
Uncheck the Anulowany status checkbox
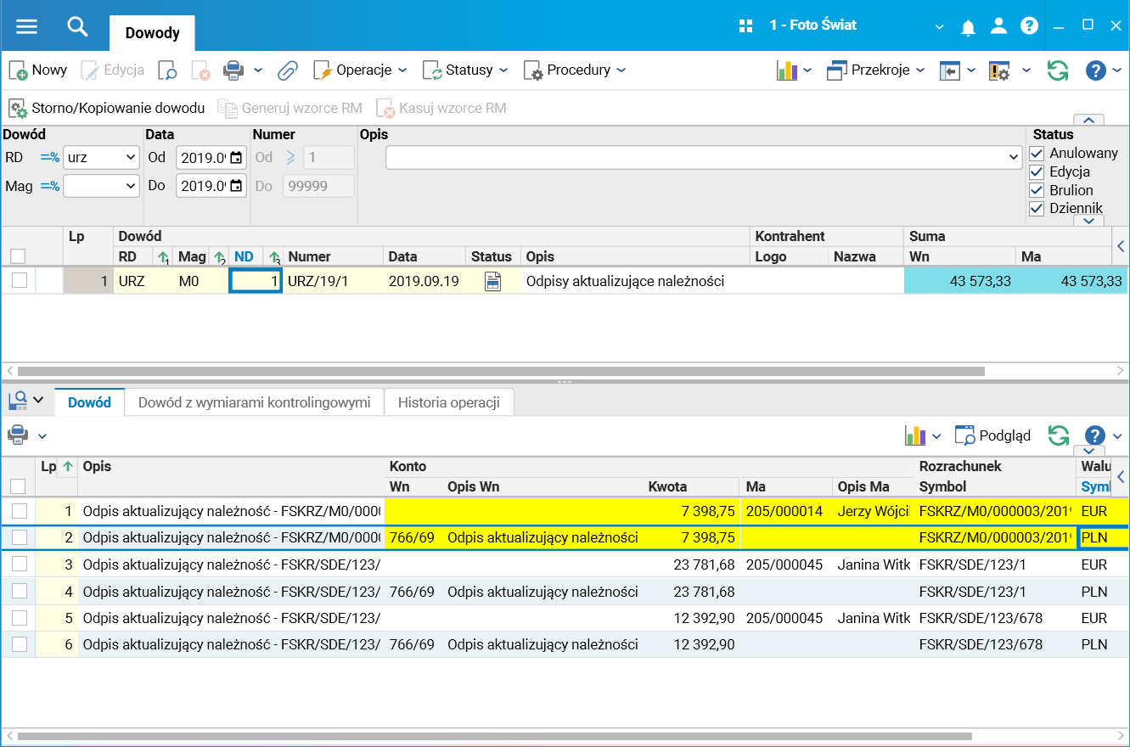tap(1037, 154)
